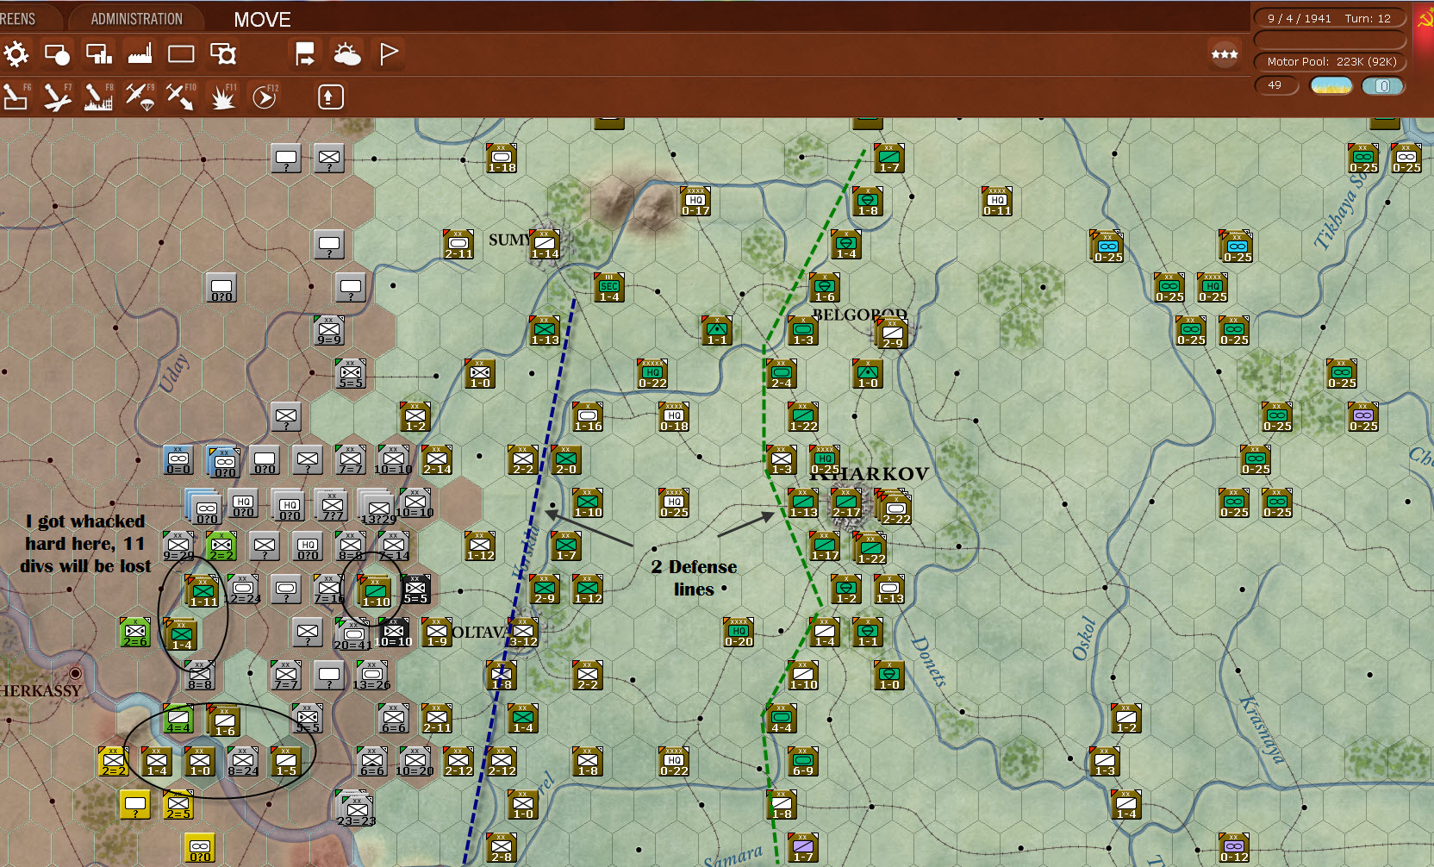Select the 3-12 unit at Poltava
Image resolution: width=1434 pixels, height=867 pixels.
[523, 633]
